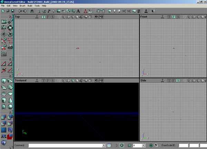The image size is (207, 149).
Task: Click the Sheet brush builder
Action: tap(10, 94)
